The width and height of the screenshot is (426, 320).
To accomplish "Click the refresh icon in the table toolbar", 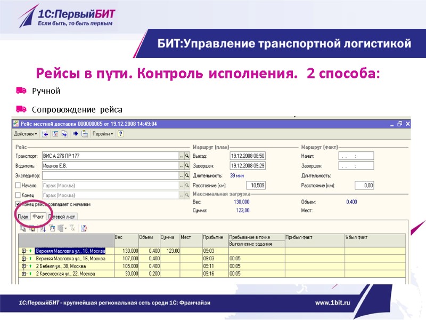I will click(84, 227).
